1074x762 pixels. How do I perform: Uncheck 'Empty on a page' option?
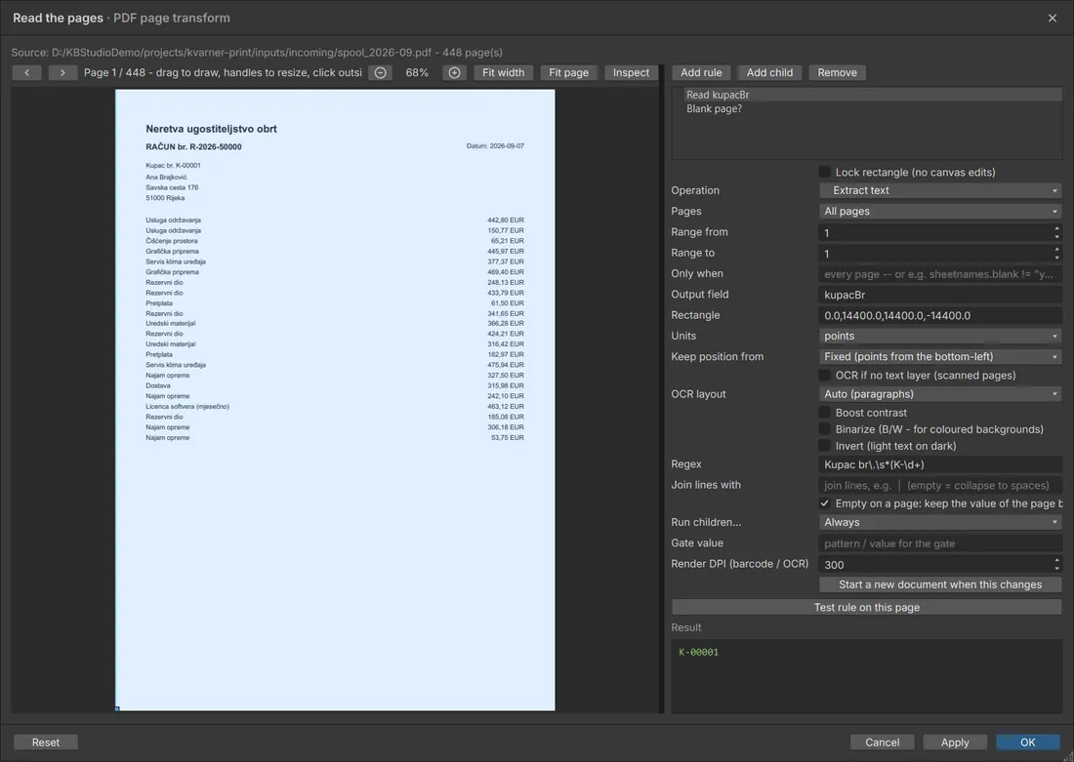825,503
